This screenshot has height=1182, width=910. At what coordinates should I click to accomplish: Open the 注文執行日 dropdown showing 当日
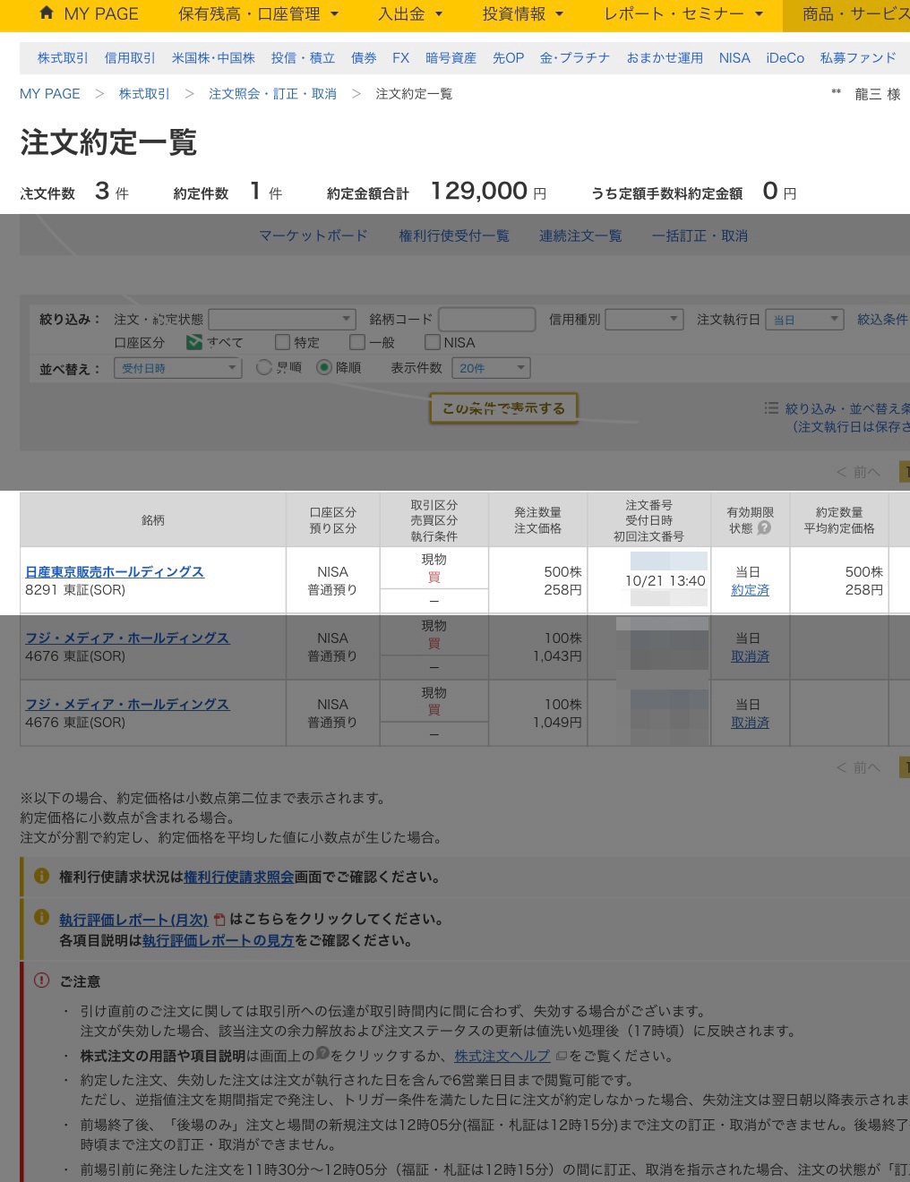(x=805, y=319)
